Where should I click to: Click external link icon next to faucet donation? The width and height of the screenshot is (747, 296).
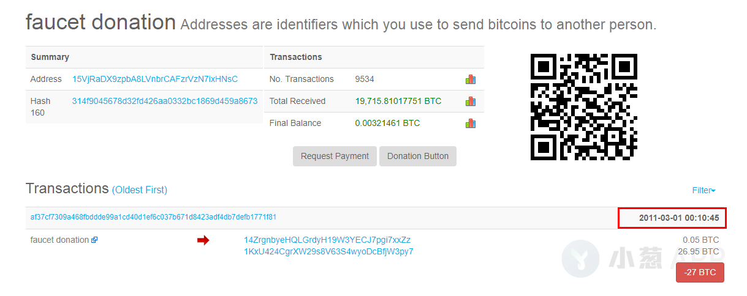click(x=94, y=240)
